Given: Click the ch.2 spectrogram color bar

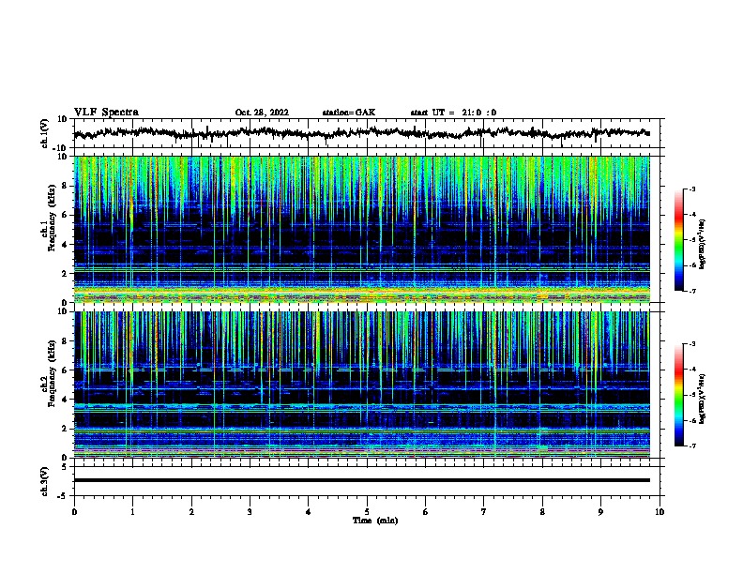Looking at the screenshot, I should coord(679,395).
